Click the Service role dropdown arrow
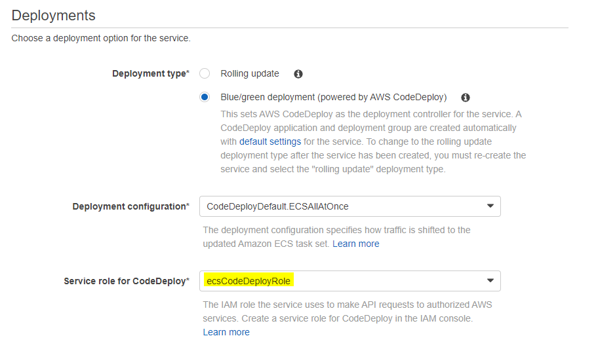 490,281
